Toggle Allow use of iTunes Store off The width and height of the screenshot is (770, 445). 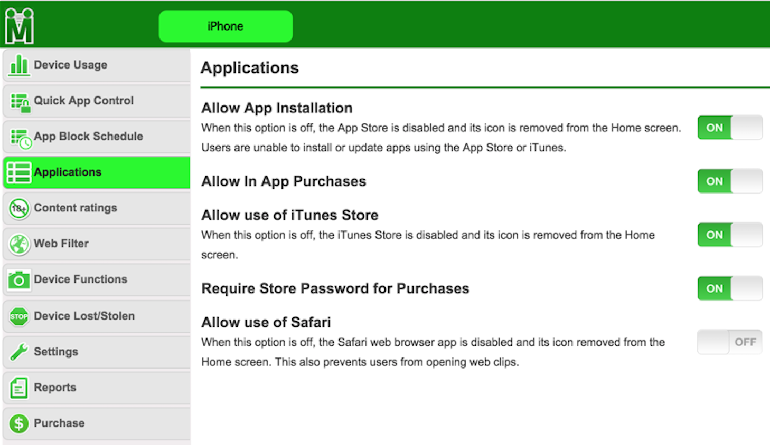coord(729,235)
